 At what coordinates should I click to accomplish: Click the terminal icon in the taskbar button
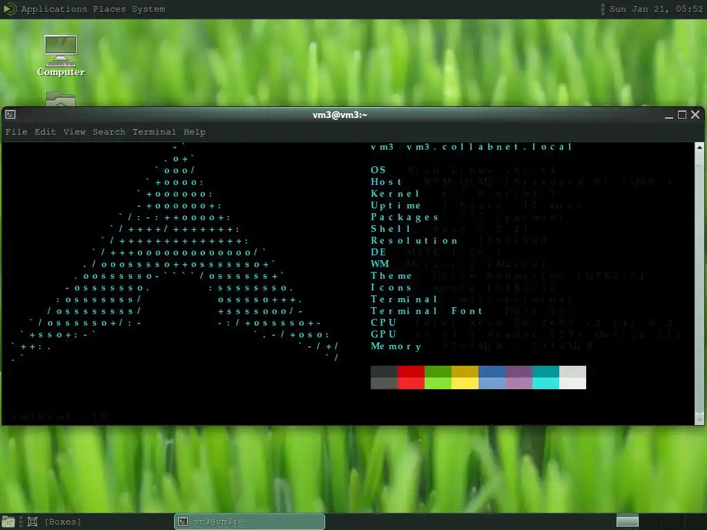pos(182,522)
